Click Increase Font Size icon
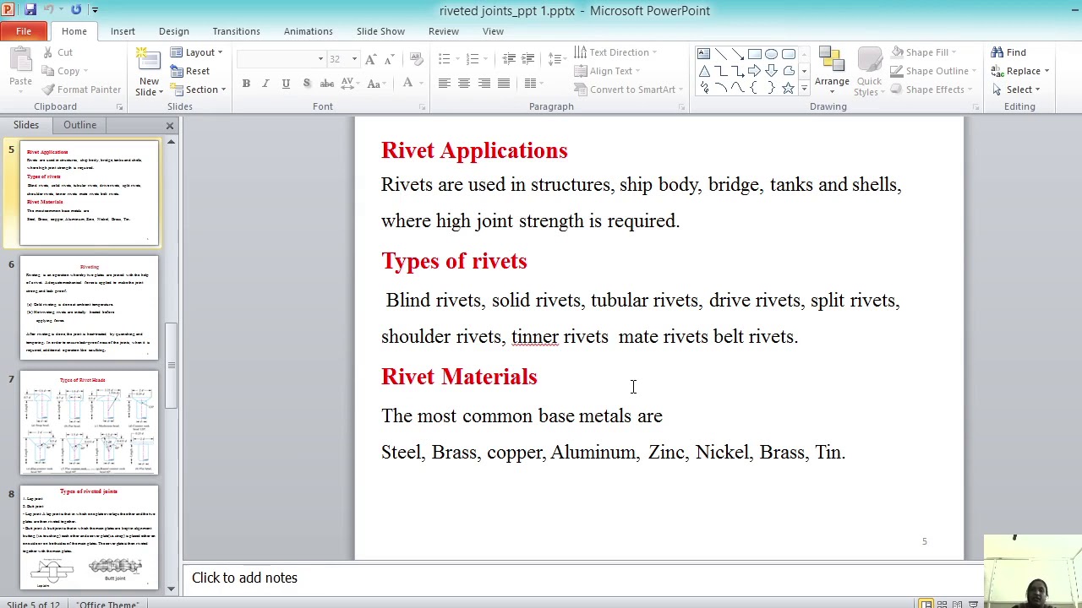 click(x=372, y=59)
